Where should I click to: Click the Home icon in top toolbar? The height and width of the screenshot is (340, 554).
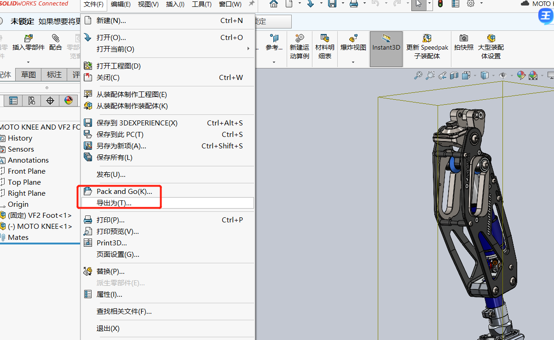click(274, 4)
